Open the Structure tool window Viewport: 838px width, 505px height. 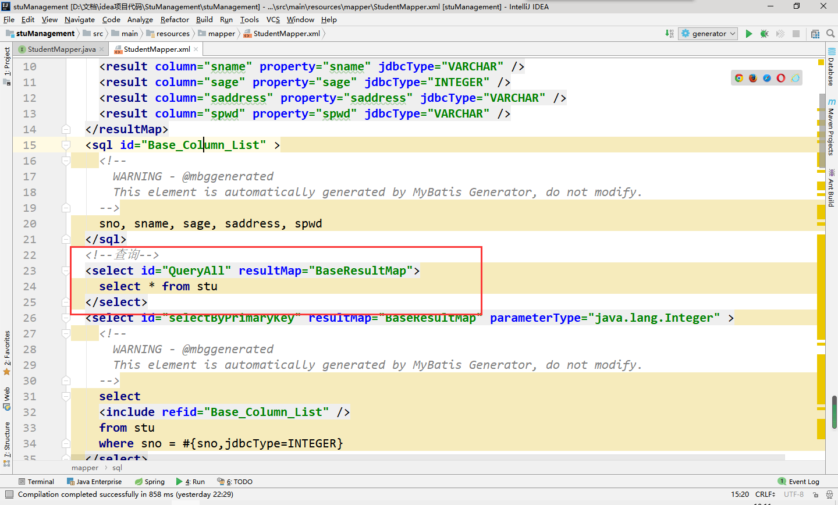[7, 444]
